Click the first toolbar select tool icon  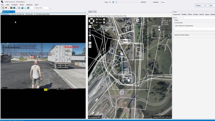pyautogui.click(x=3, y=8)
